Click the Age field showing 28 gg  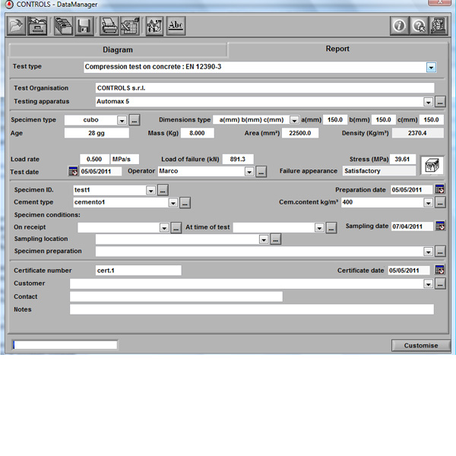click(97, 133)
